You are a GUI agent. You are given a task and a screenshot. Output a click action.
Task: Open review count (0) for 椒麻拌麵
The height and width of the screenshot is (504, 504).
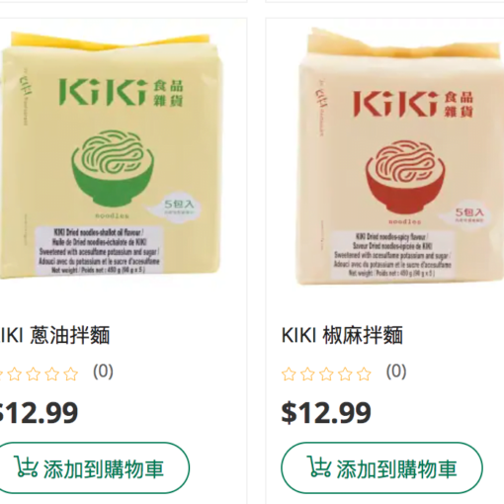(x=396, y=372)
